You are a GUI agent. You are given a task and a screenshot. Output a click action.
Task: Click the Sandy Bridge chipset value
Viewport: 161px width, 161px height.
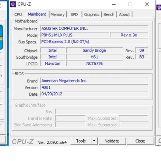coord(94,51)
